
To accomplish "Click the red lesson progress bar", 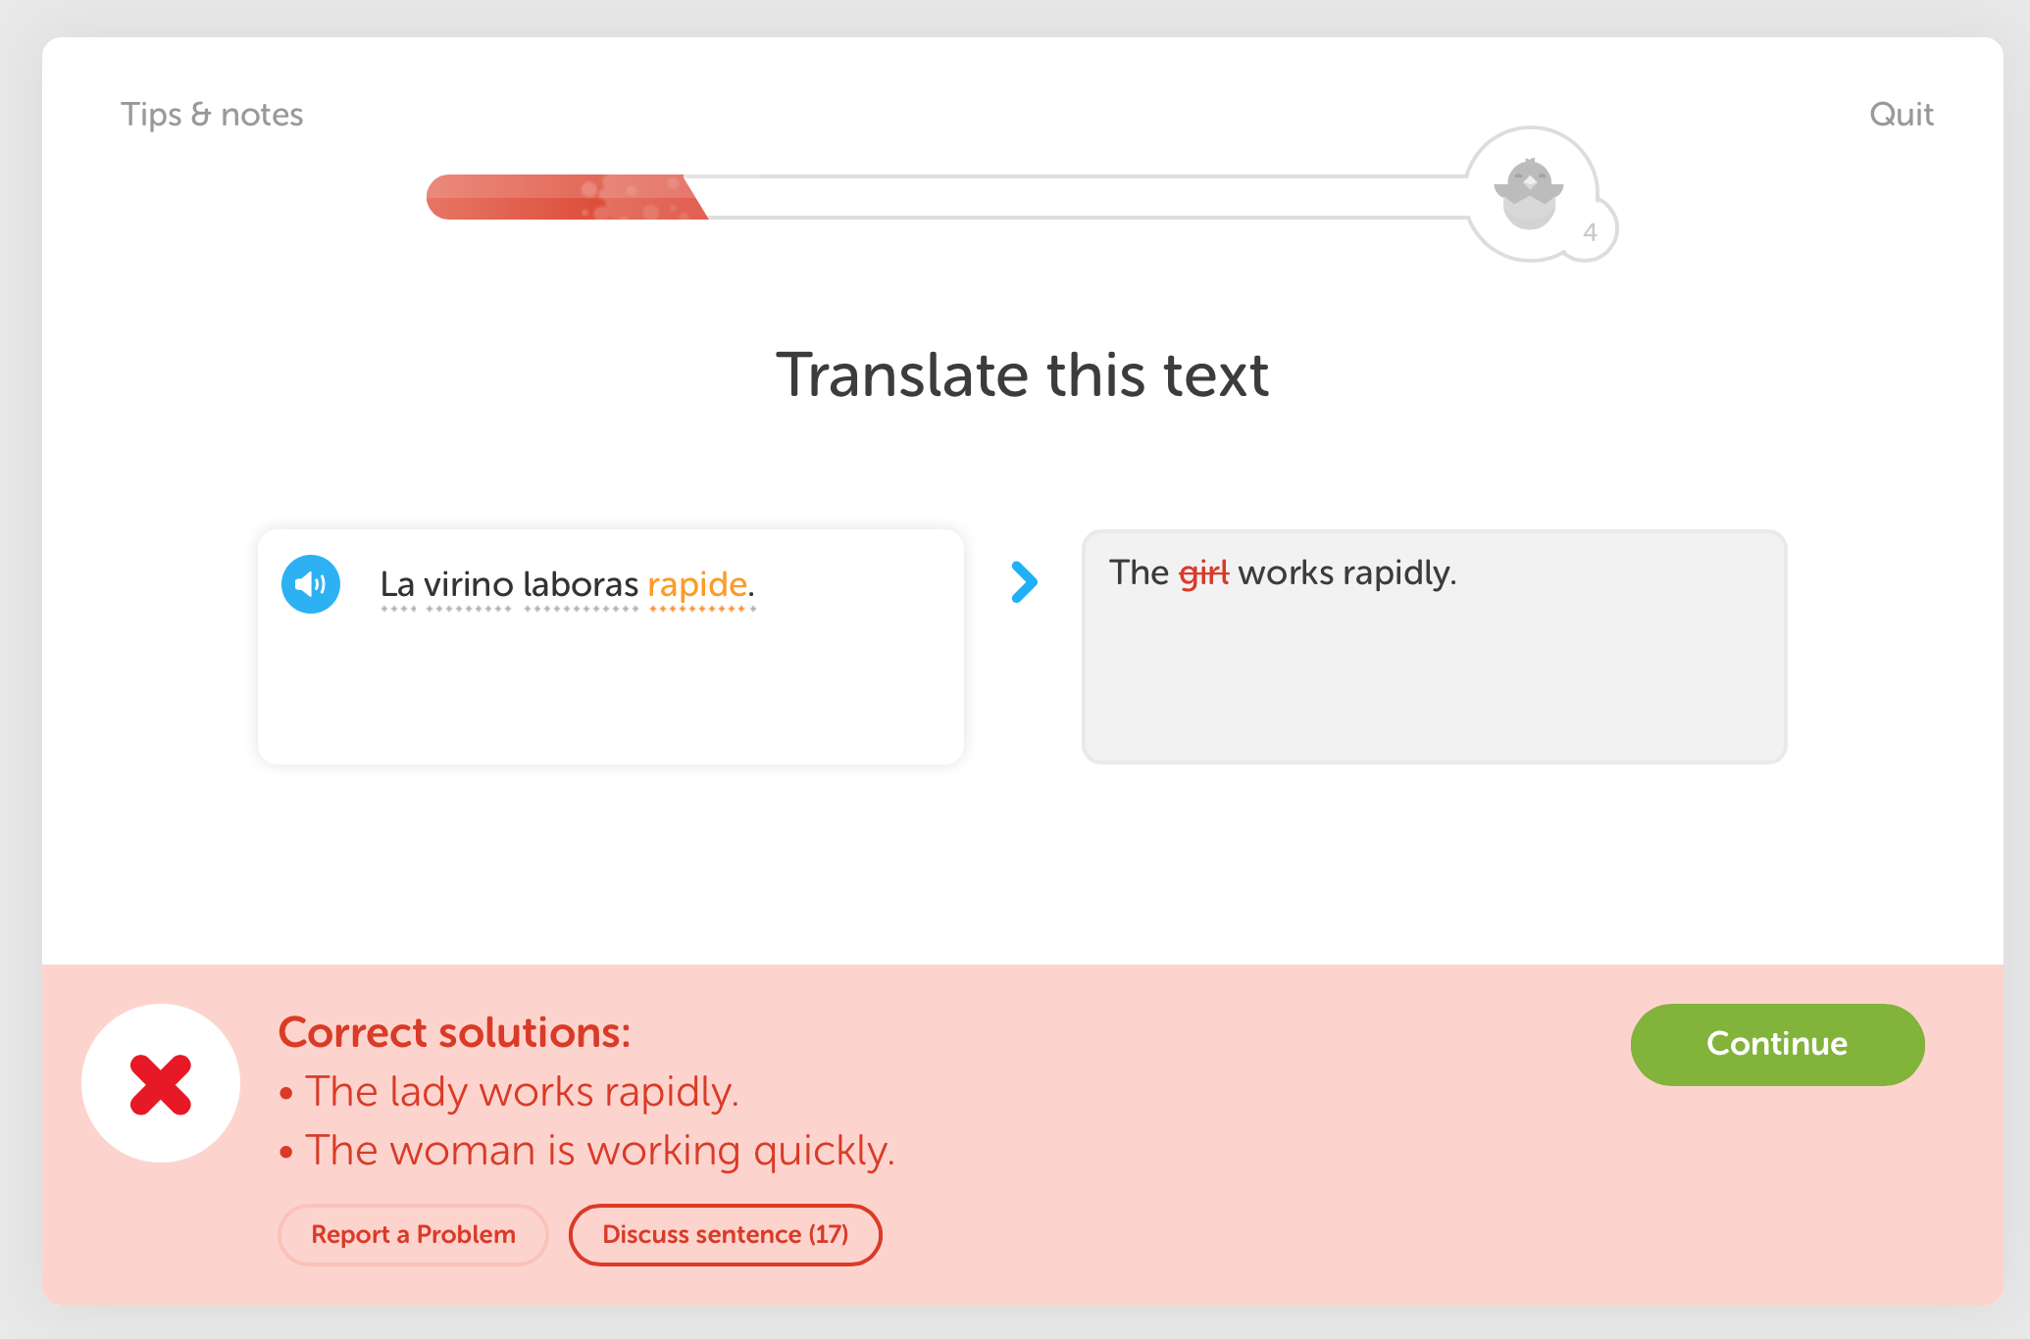I will [x=564, y=197].
